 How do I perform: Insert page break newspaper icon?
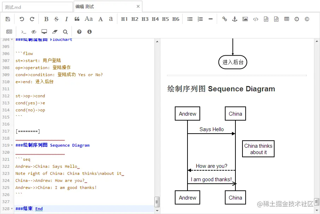(9, 31)
